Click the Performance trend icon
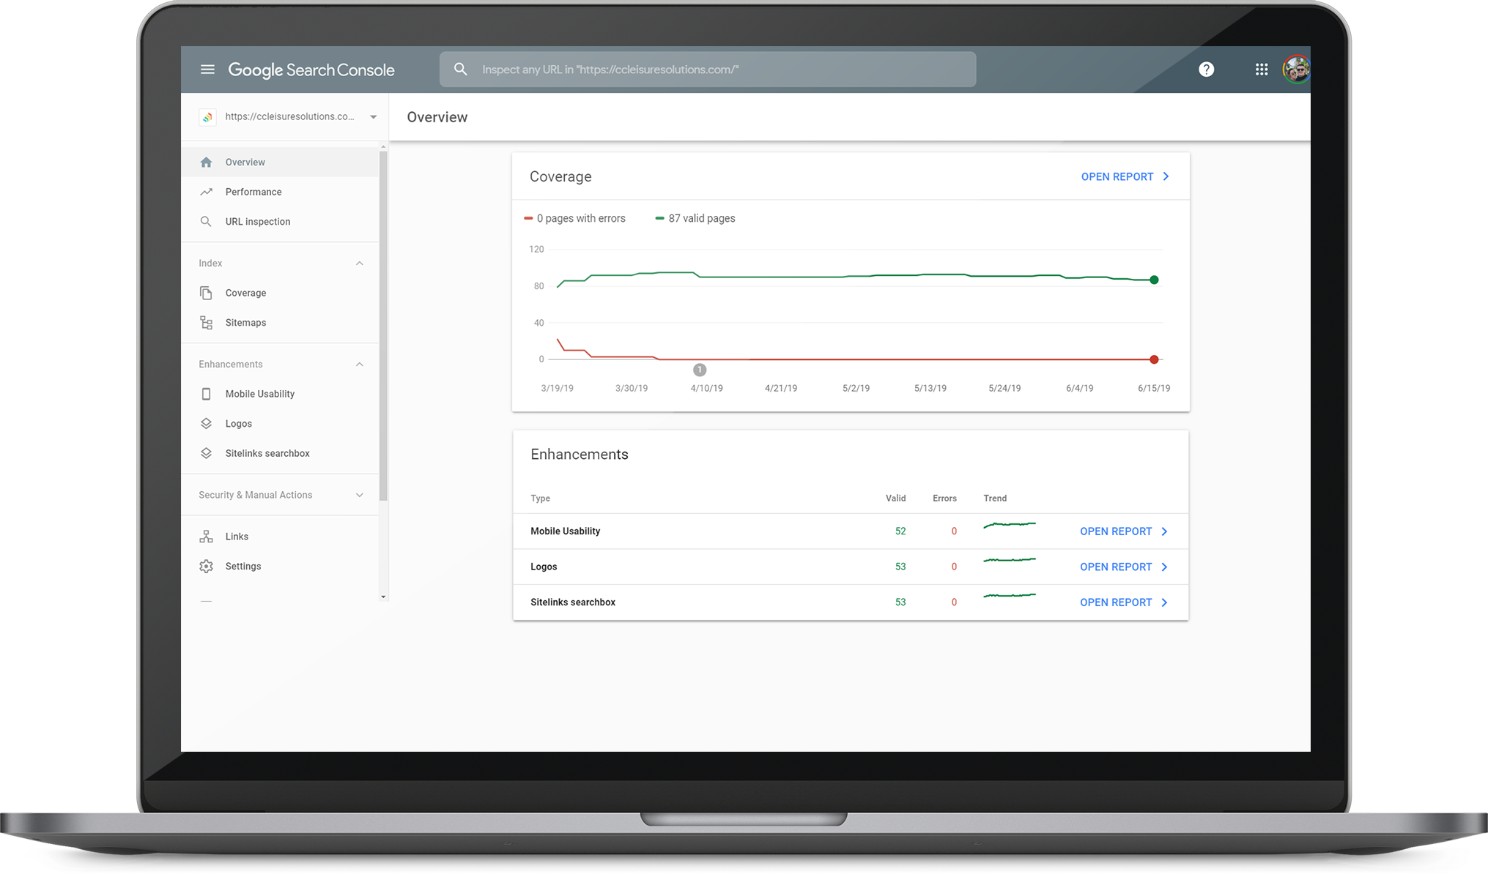Image resolution: width=1488 pixels, height=874 pixels. click(x=206, y=192)
